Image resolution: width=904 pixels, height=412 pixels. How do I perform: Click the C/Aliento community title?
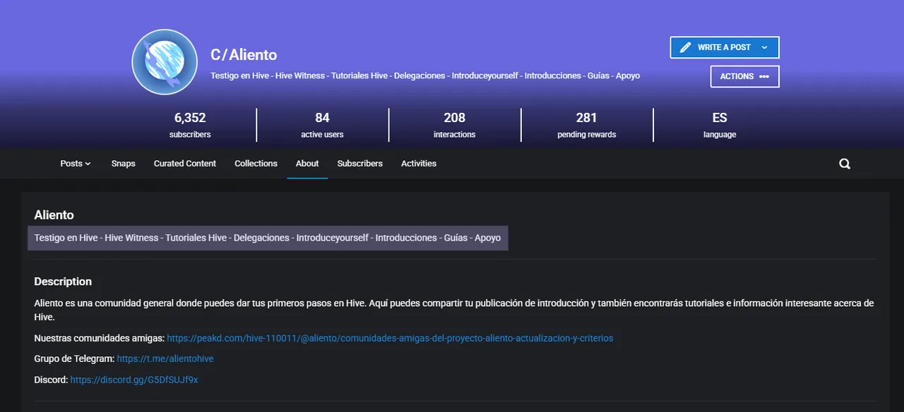(244, 55)
